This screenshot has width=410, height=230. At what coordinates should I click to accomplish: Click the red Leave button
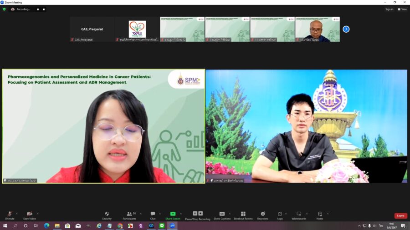pyautogui.click(x=400, y=215)
